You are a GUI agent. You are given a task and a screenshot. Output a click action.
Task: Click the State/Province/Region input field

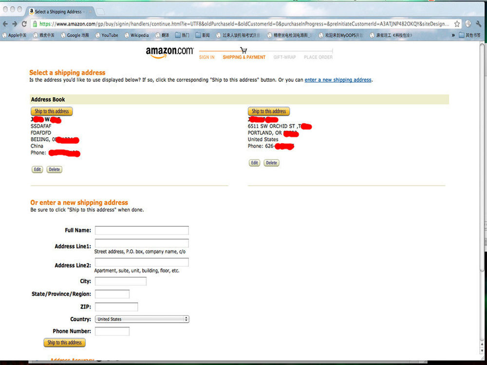[112, 294]
